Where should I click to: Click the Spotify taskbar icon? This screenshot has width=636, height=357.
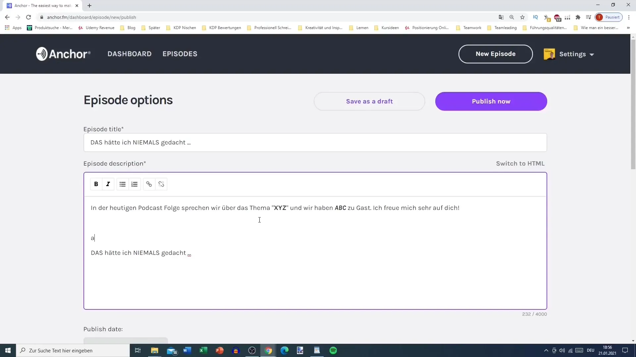(x=333, y=350)
